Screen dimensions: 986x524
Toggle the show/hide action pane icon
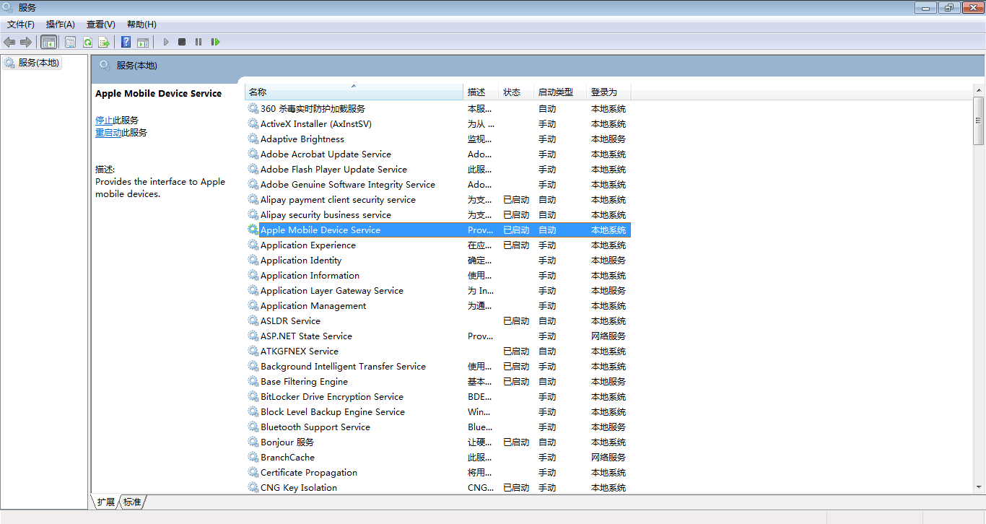pos(143,42)
